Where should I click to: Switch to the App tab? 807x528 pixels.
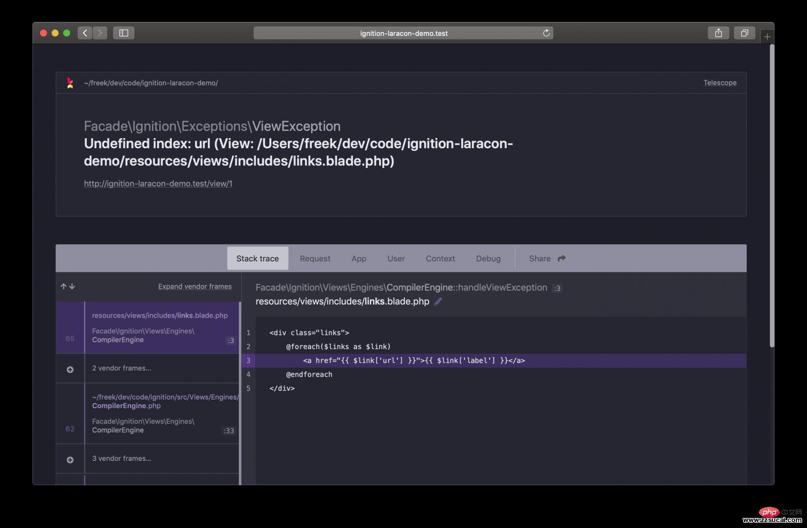[359, 258]
